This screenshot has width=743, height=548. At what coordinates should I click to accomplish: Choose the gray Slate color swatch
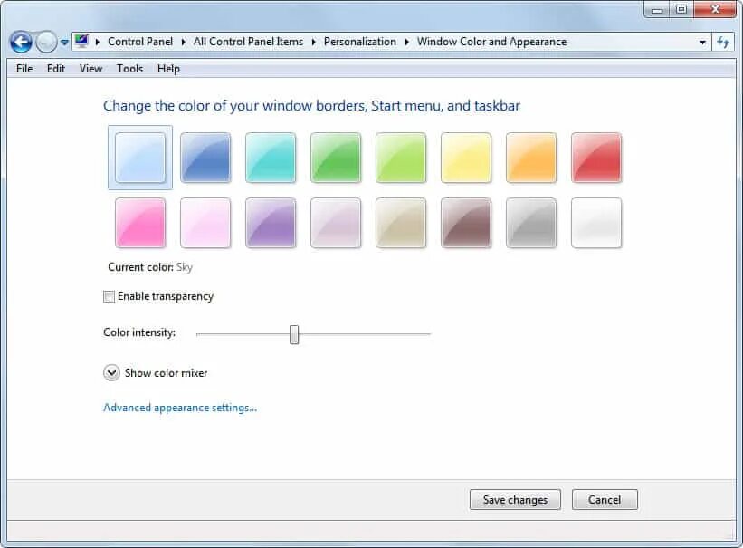pyautogui.click(x=531, y=223)
